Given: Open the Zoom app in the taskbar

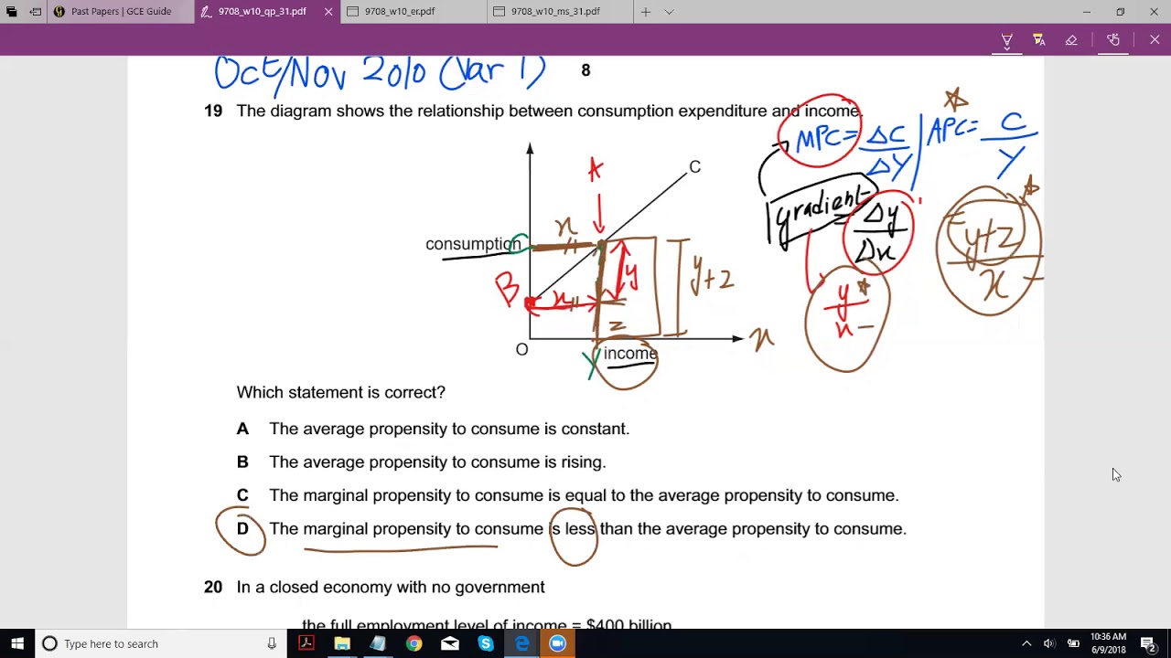Looking at the screenshot, I should tap(557, 643).
